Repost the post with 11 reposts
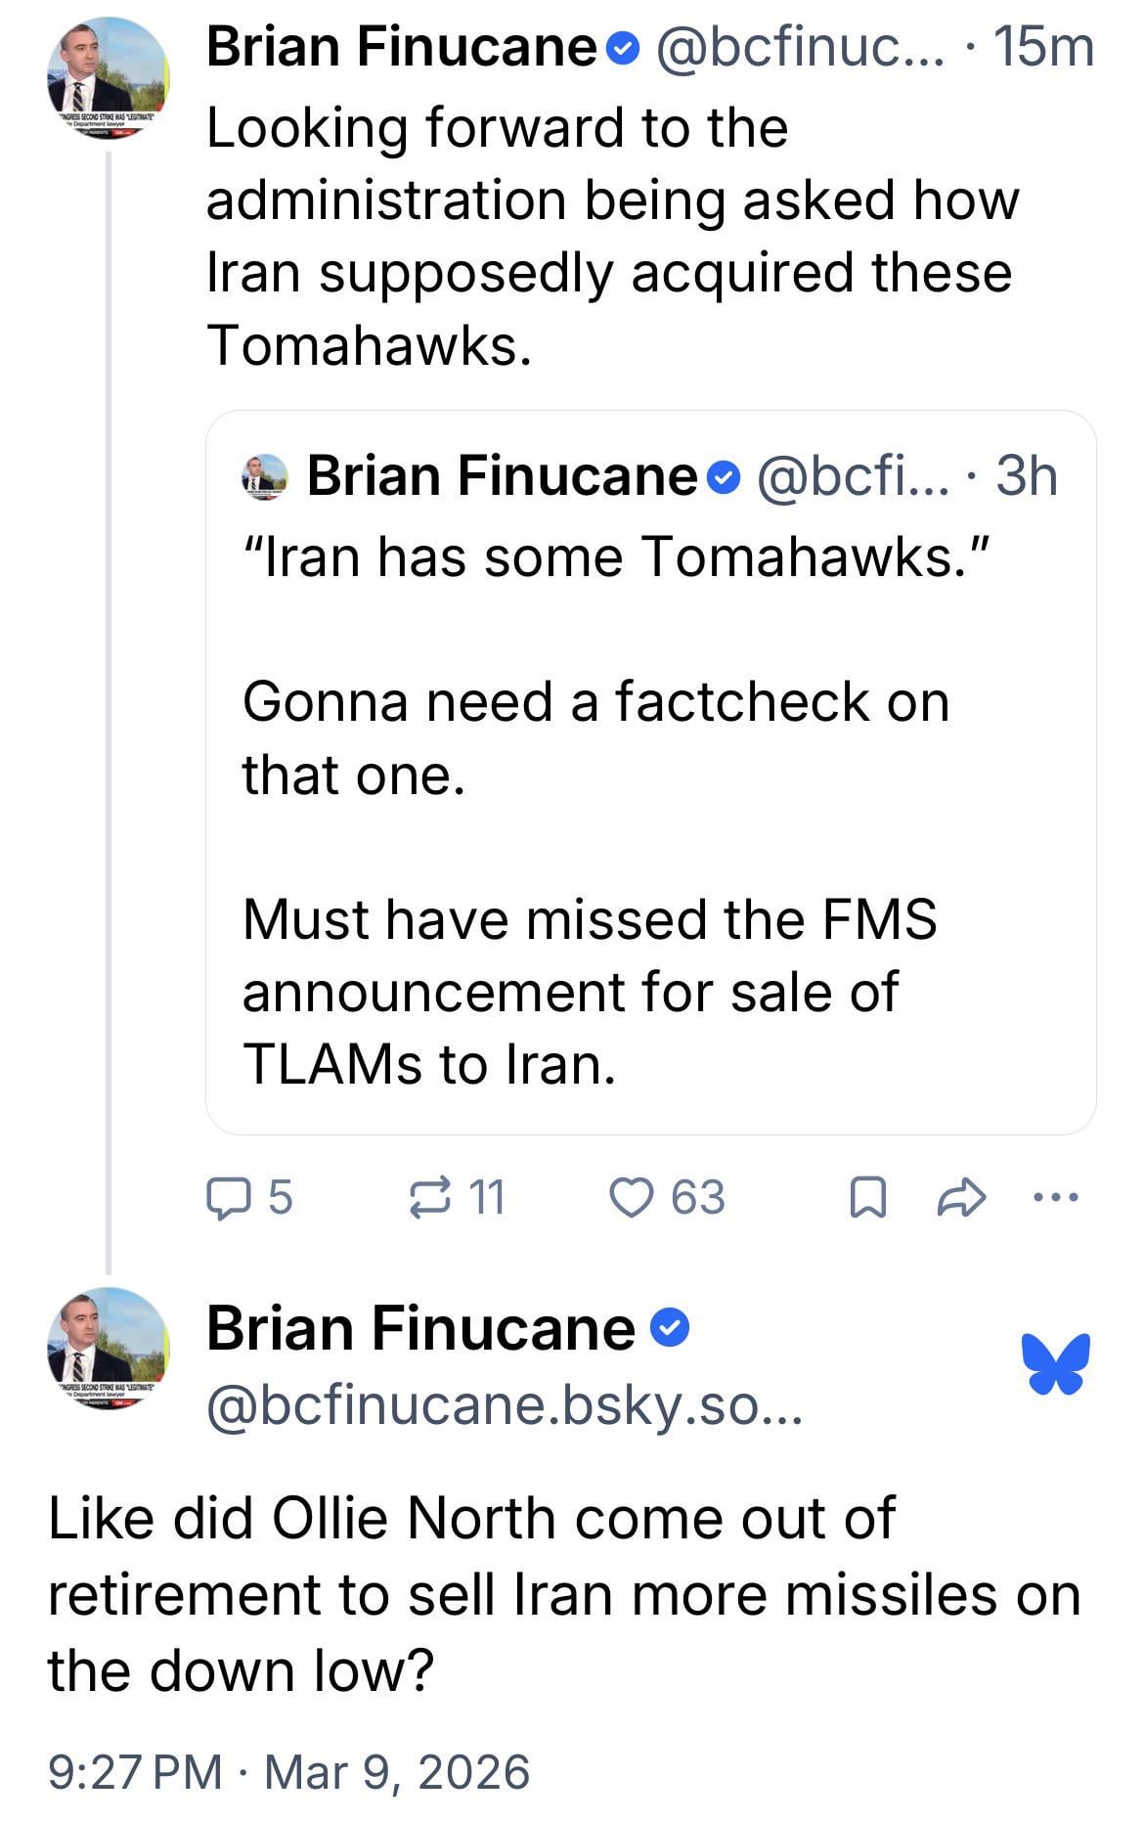Viewport: 1144px width, 1821px height. point(430,1198)
